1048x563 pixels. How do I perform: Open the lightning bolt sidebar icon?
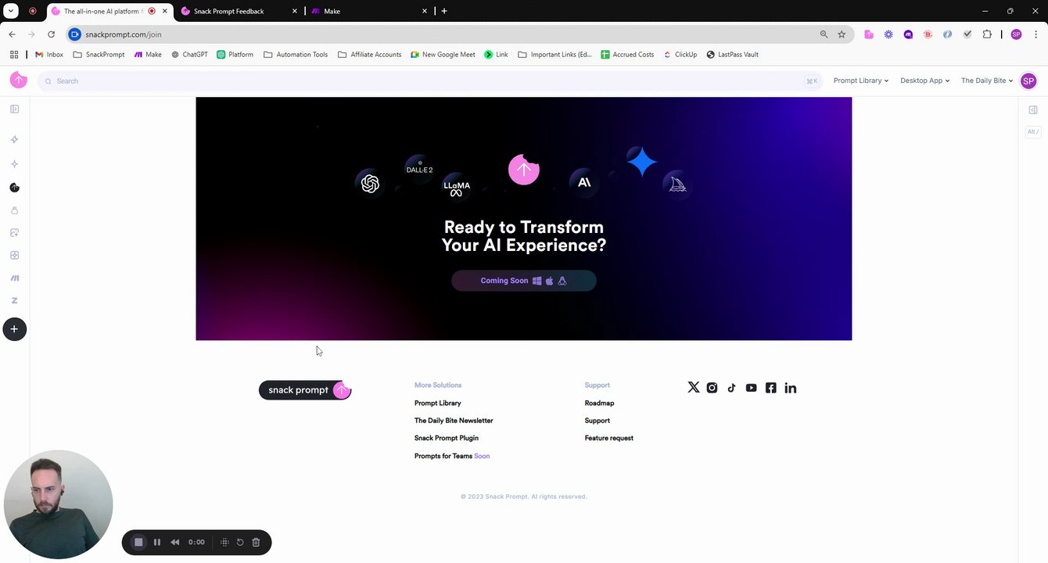pos(14,140)
